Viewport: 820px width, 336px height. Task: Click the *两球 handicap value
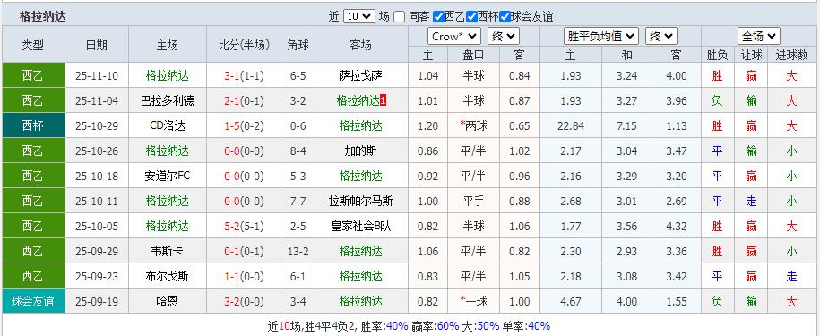coord(473,126)
